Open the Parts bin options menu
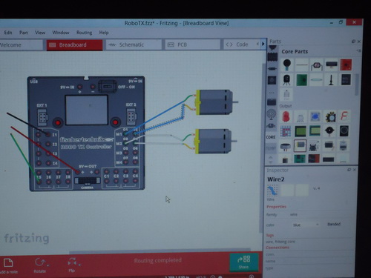 pos(358,50)
